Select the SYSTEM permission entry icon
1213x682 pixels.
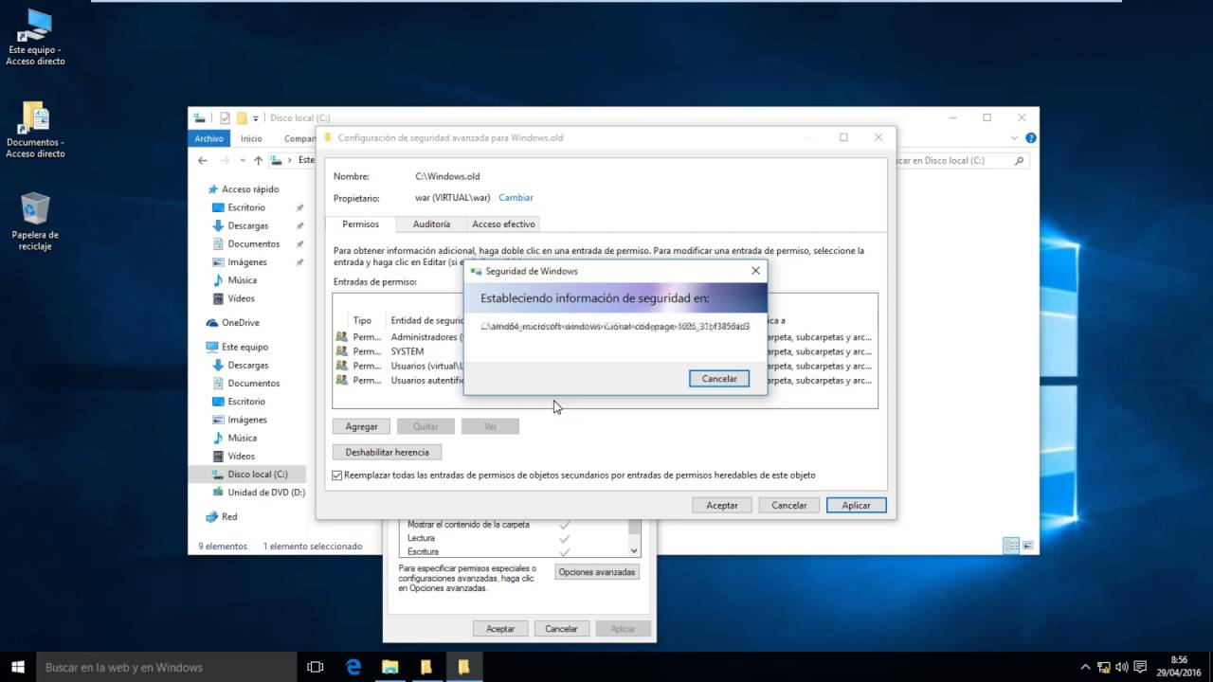click(341, 351)
